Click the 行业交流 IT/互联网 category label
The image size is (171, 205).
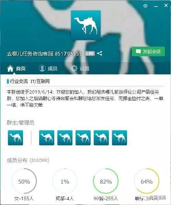pos(30,82)
